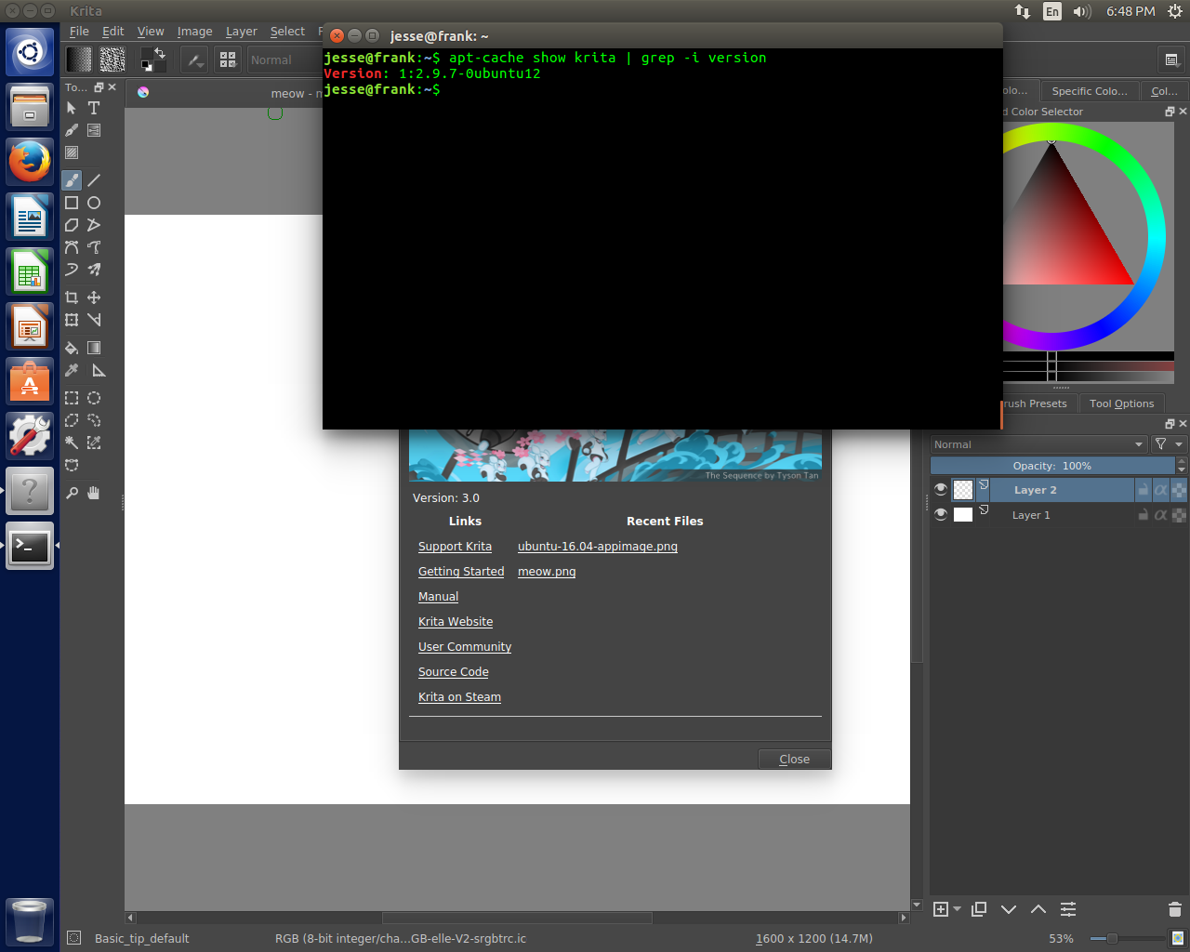
Task: Select the Contiguous Selection magic wand tool
Action: click(x=72, y=443)
